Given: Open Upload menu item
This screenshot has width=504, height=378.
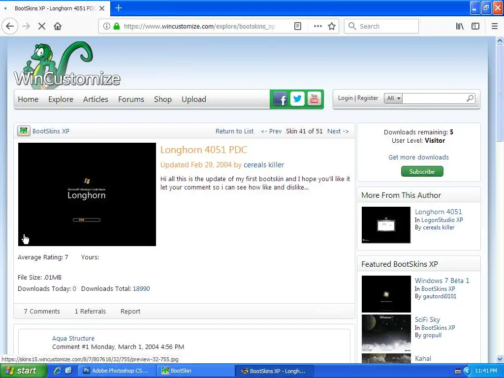Looking at the screenshot, I should [194, 99].
